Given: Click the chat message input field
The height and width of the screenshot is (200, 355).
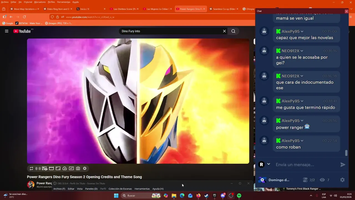Looking at the screenshot, I should point(306,165).
